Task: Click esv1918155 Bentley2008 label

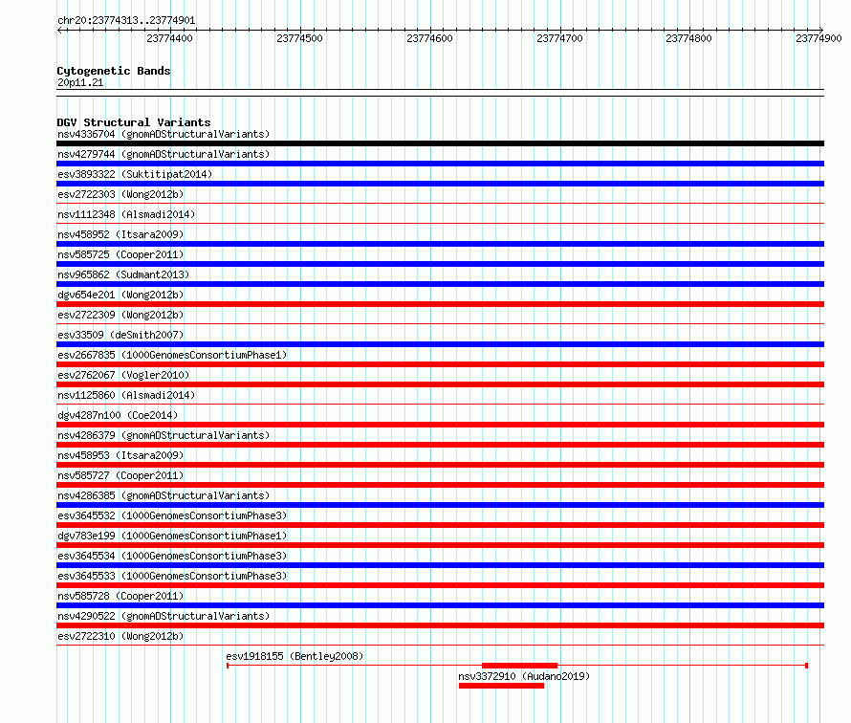Action: coord(295,656)
